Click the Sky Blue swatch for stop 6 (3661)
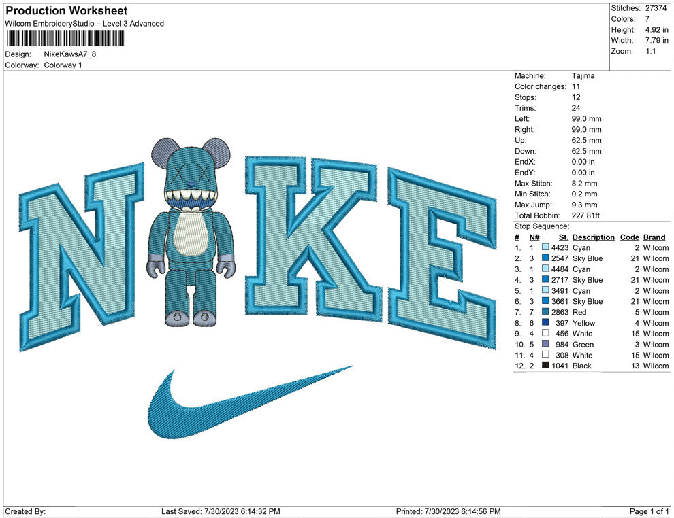The image size is (674, 518). (545, 301)
